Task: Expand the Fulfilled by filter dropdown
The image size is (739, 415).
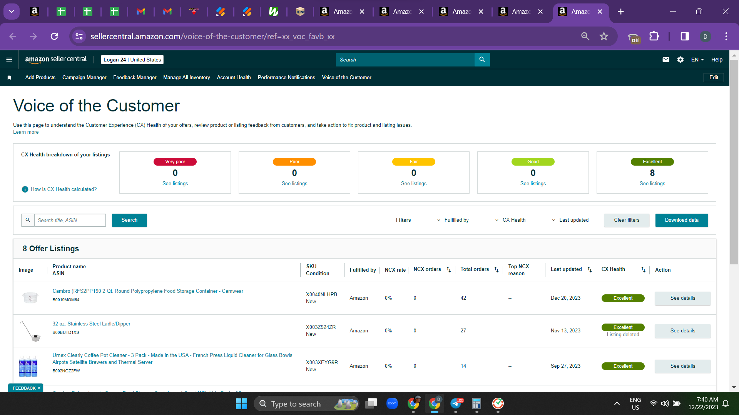Action: (x=453, y=220)
